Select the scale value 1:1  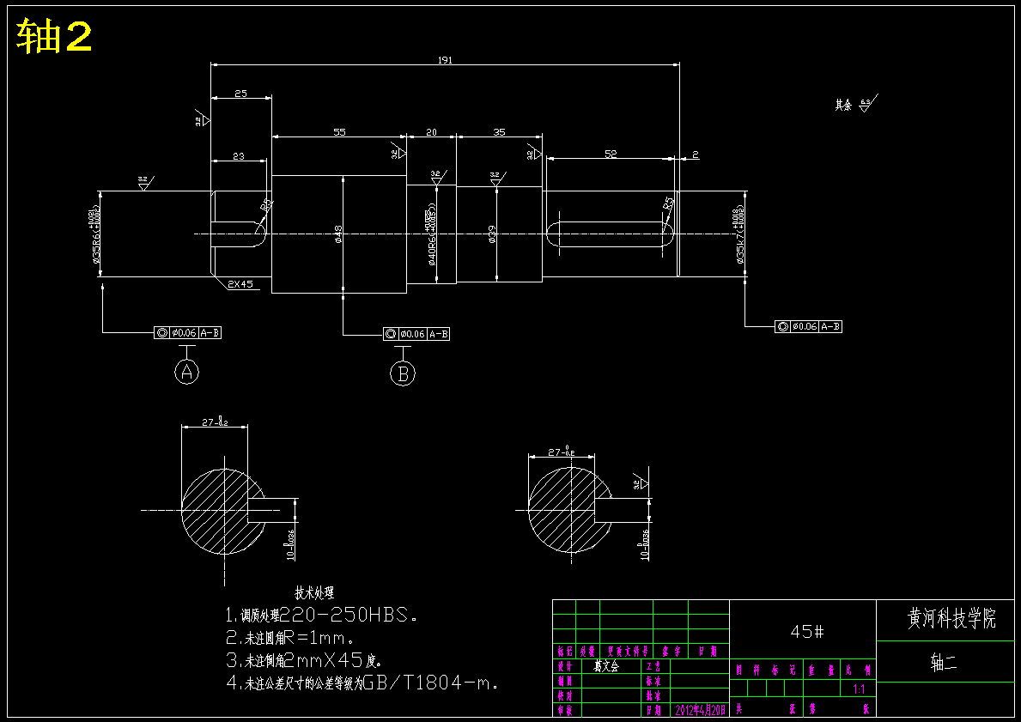pos(859,689)
